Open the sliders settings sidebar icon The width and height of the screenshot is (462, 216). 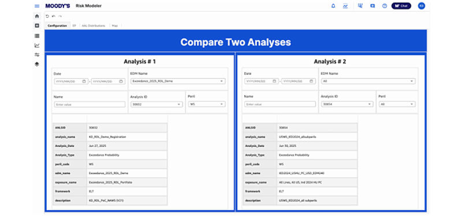pos(37,55)
